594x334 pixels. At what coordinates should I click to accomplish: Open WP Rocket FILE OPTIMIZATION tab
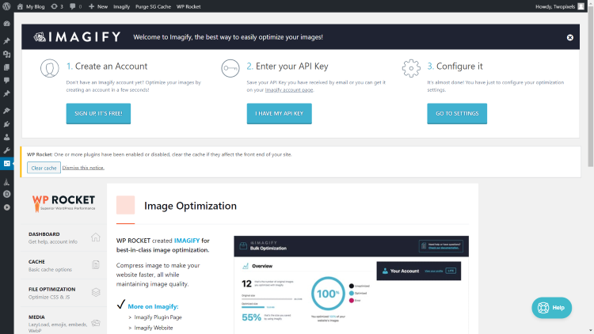(63, 293)
